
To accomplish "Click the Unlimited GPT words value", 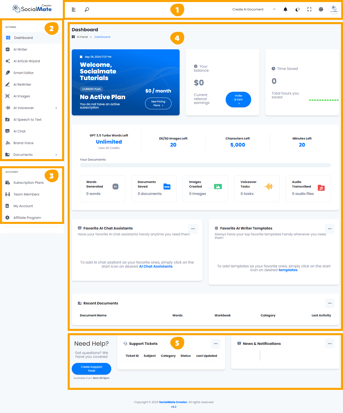I will (x=109, y=142).
